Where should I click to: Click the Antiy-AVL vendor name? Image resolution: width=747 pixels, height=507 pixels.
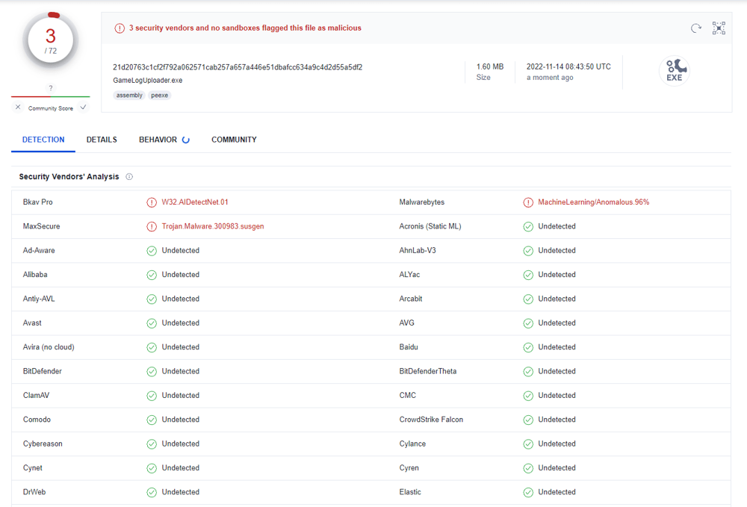(39, 299)
